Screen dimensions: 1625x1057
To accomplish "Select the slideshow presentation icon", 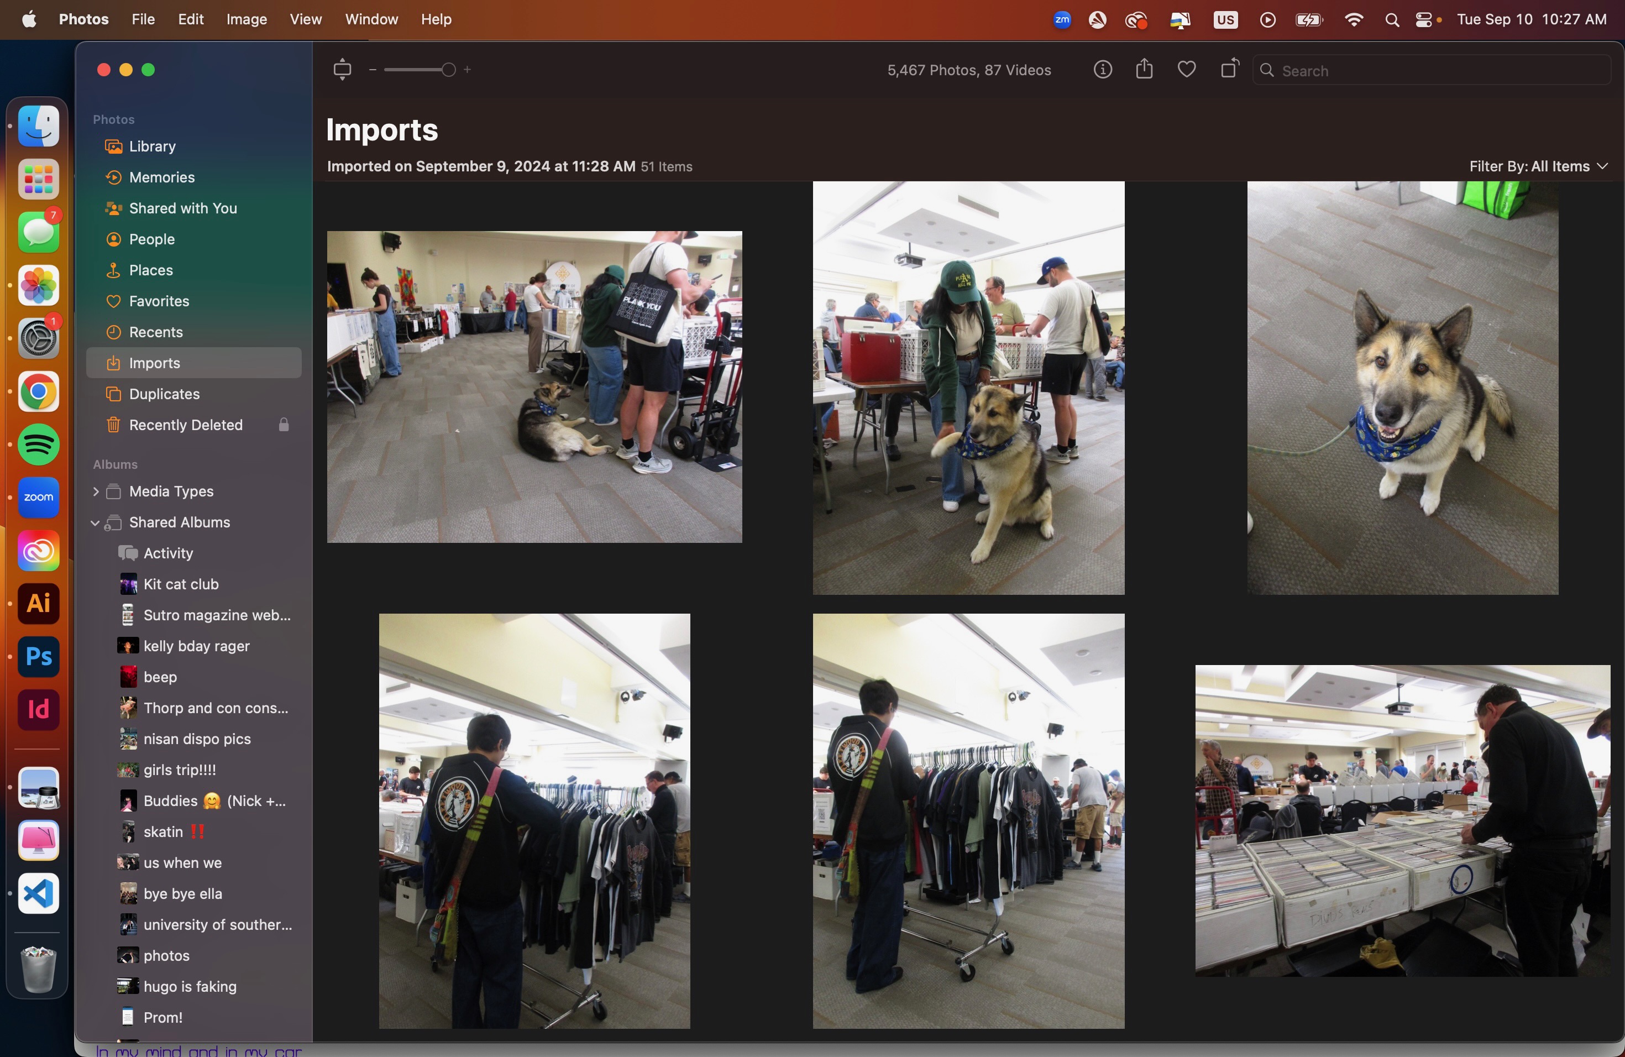I will [342, 70].
